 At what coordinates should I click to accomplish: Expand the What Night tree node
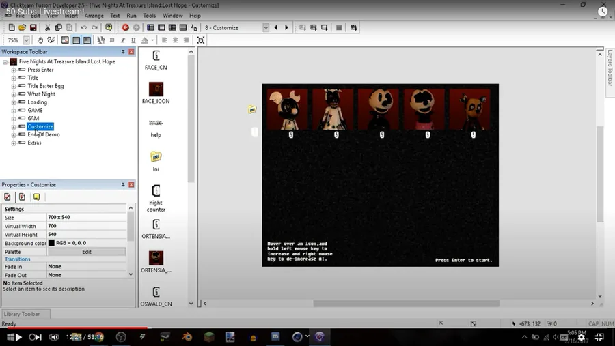14,94
